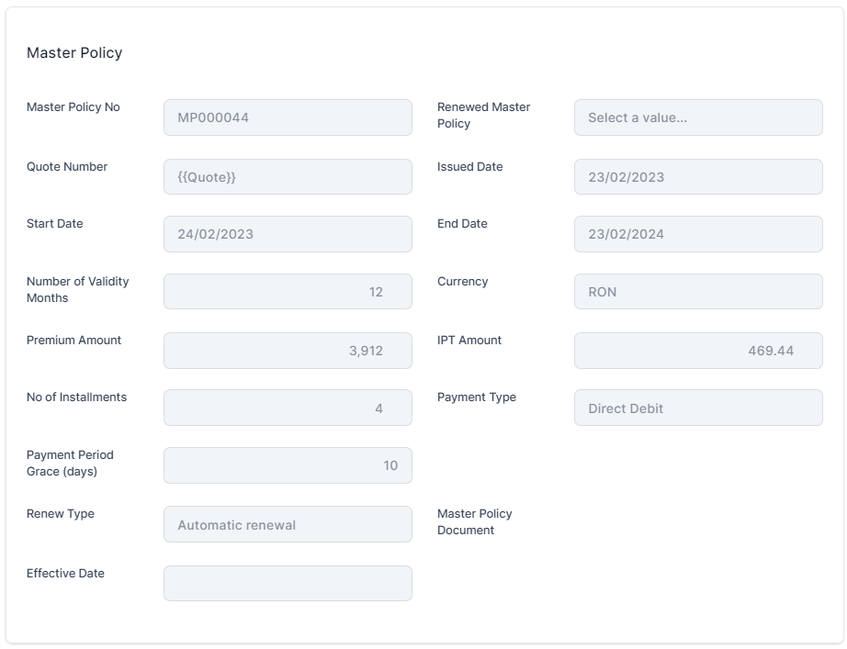Focus the Payment Period Grace days field
This screenshot has height=649, width=847.
pos(288,465)
